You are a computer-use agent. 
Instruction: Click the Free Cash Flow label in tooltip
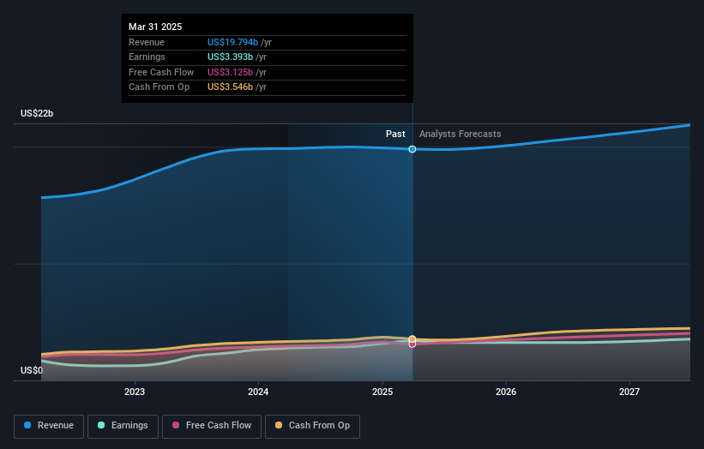(x=161, y=72)
